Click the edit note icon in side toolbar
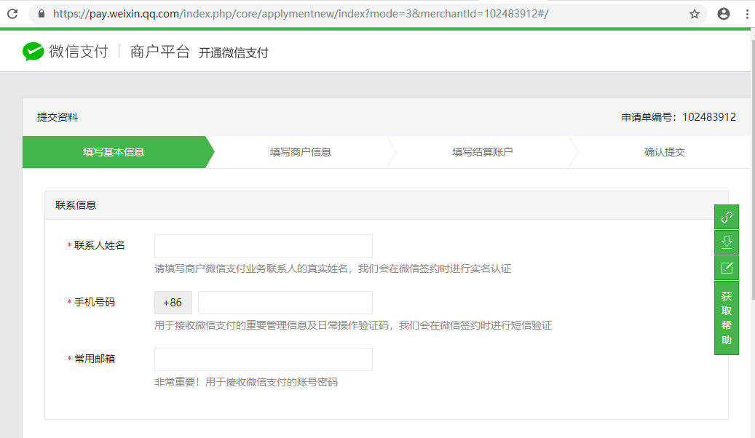 click(727, 268)
